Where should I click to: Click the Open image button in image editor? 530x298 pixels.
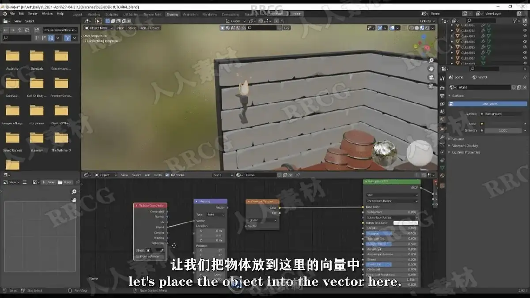tap(65, 182)
